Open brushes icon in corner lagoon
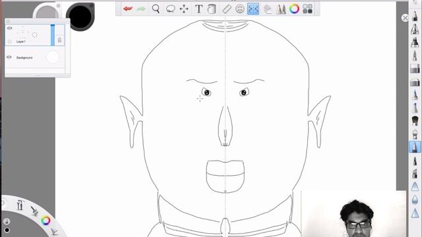This screenshot has width=422, height=237. coord(34,211)
